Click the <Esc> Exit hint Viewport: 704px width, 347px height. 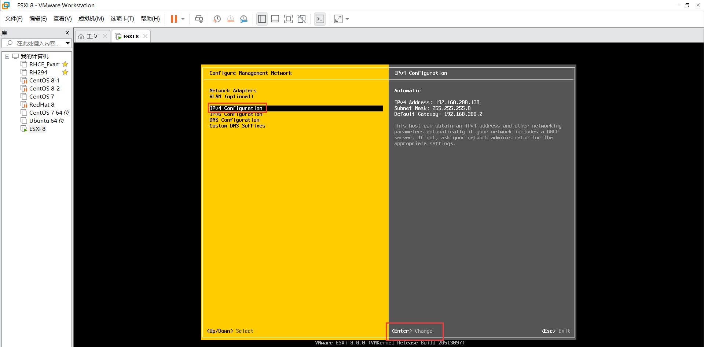click(555, 331)
